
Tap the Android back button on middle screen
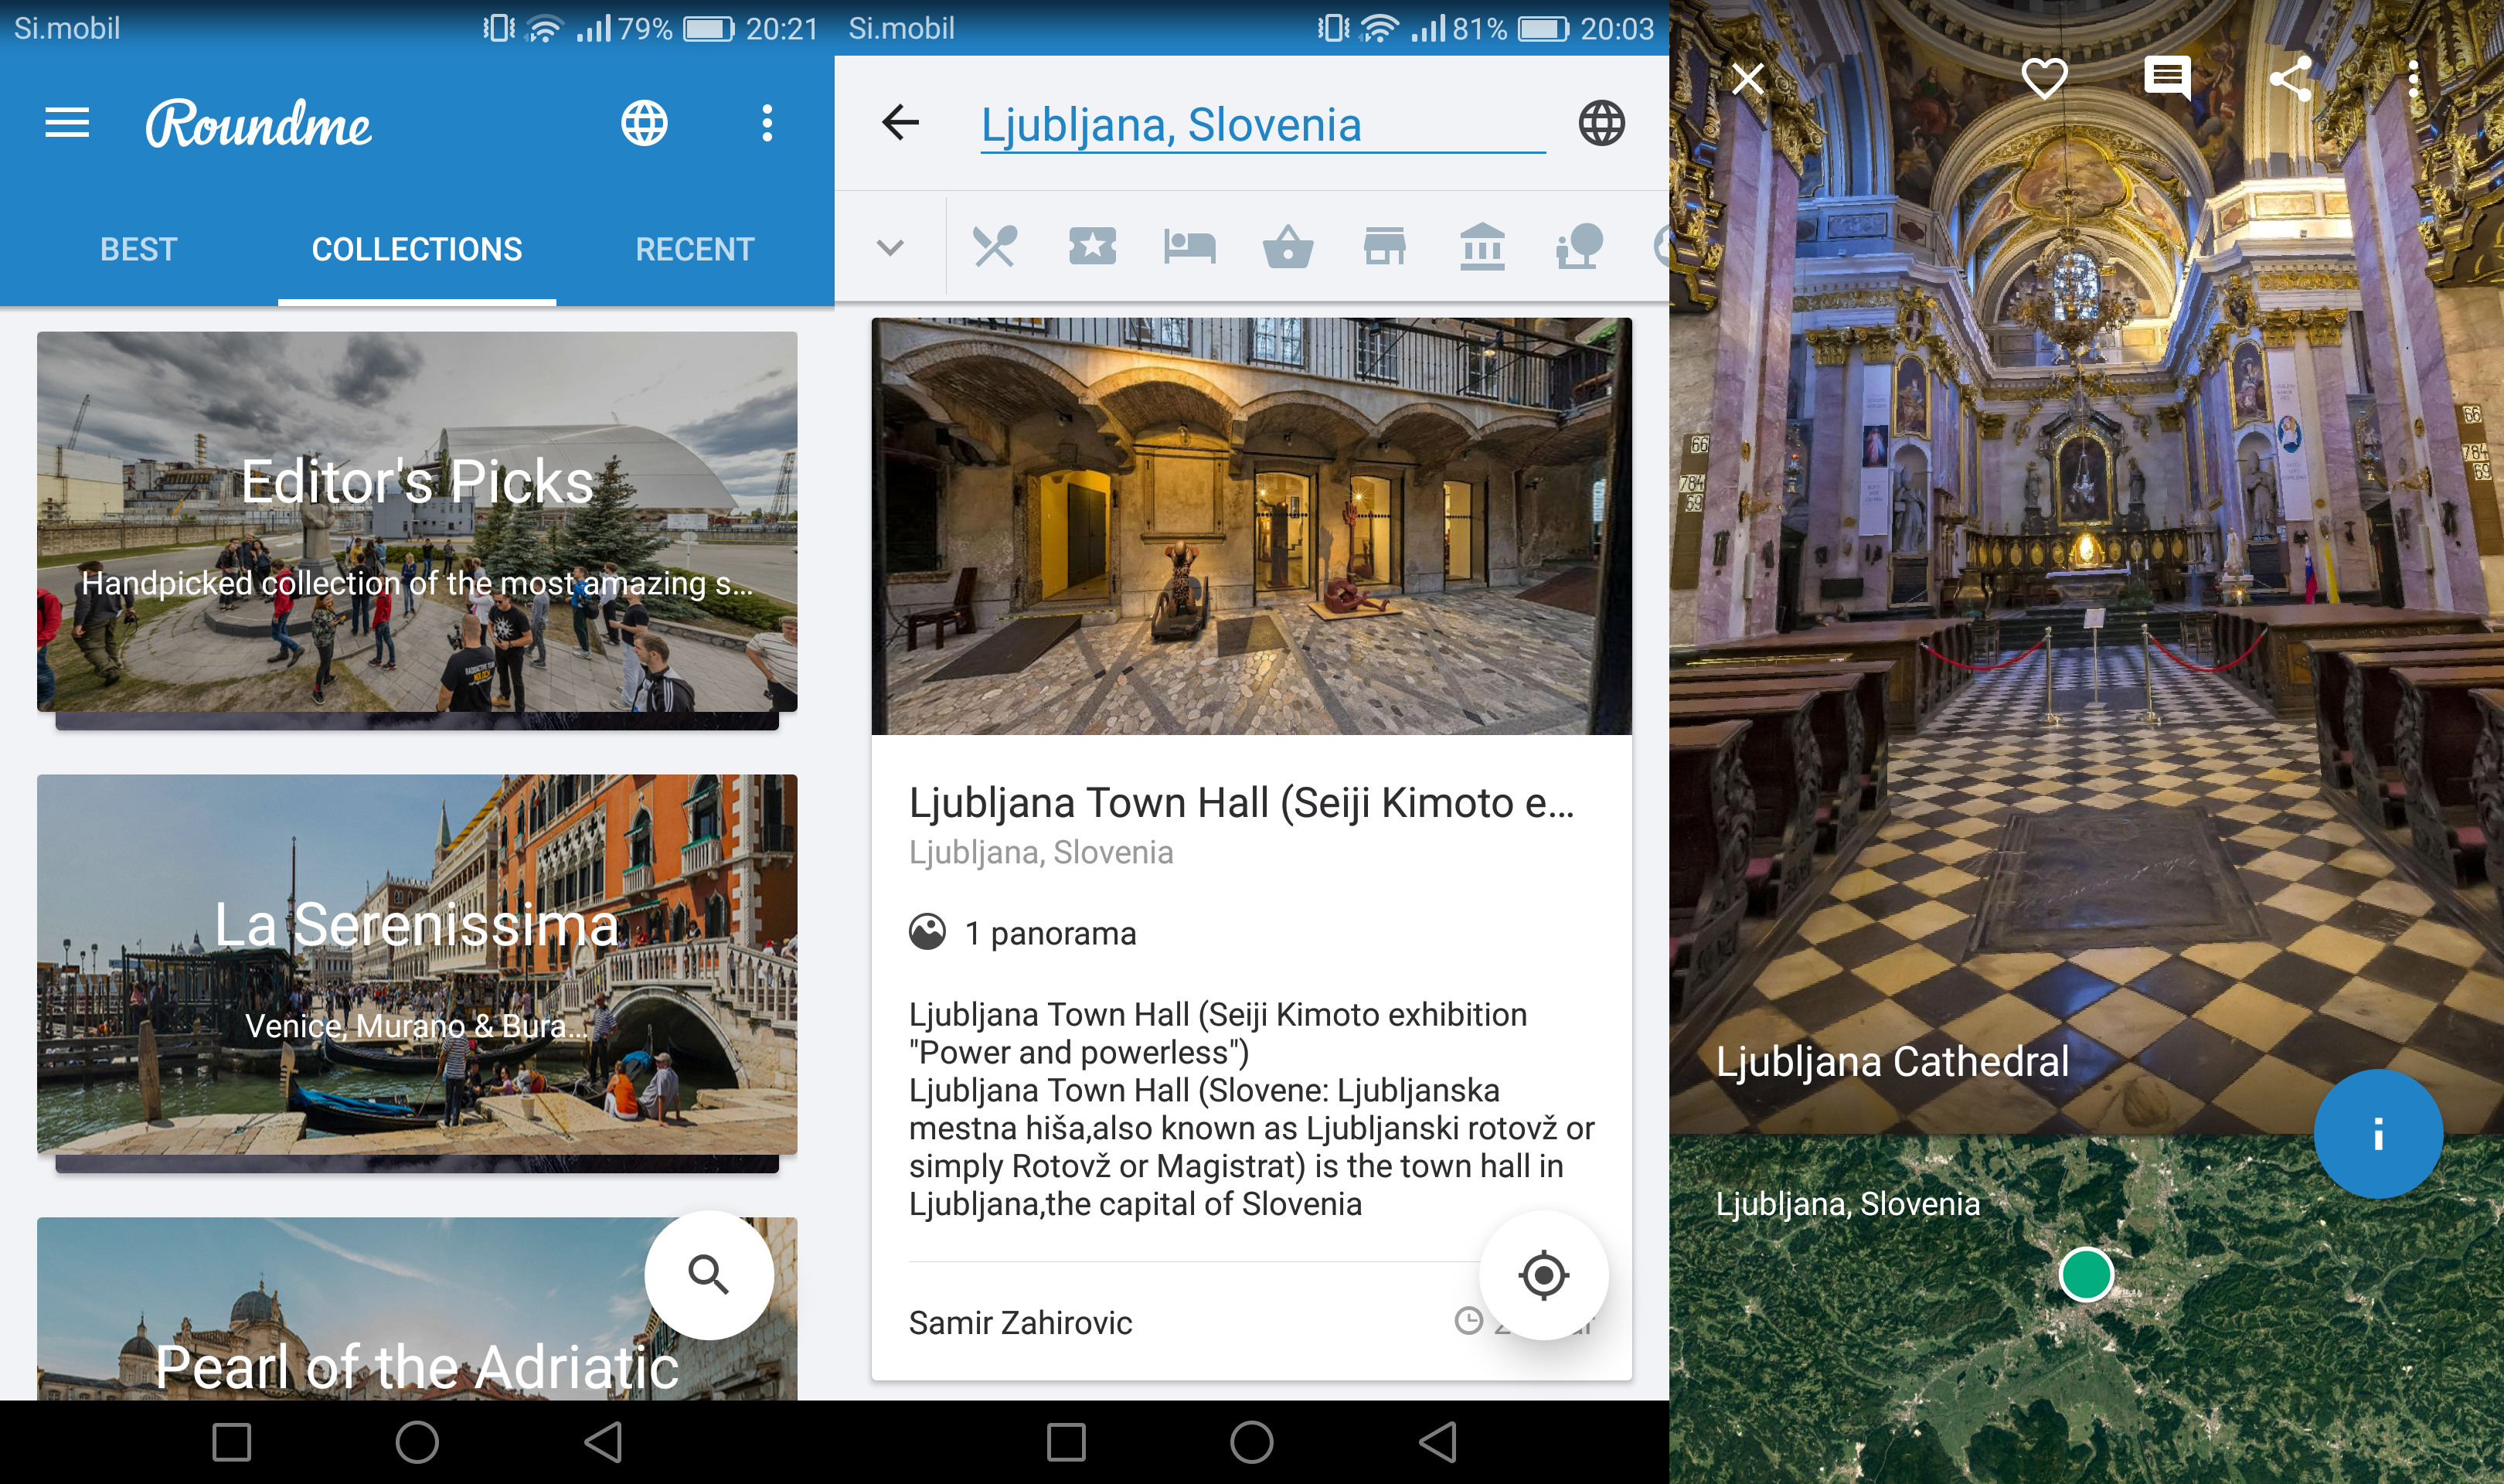tap(1437, 1442)
